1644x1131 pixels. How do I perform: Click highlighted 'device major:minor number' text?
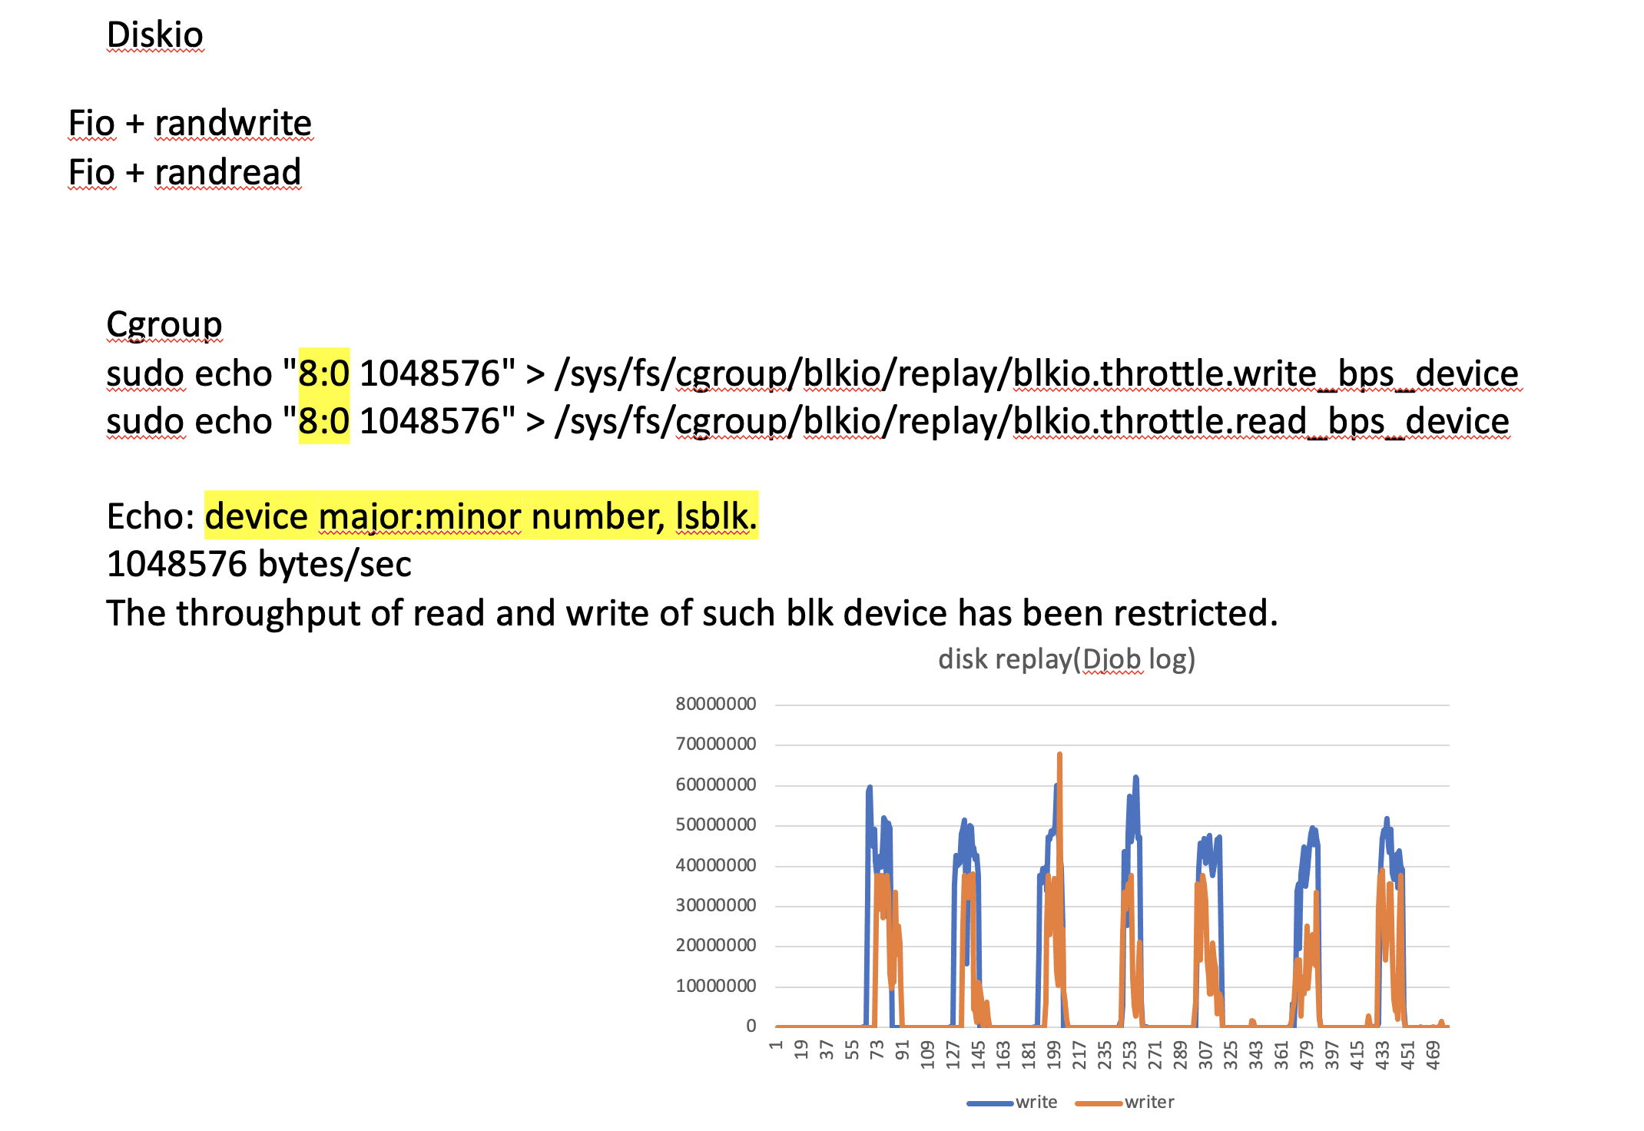tap(434, 516)
